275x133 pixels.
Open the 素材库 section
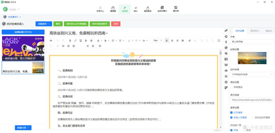tap(176, 9)
